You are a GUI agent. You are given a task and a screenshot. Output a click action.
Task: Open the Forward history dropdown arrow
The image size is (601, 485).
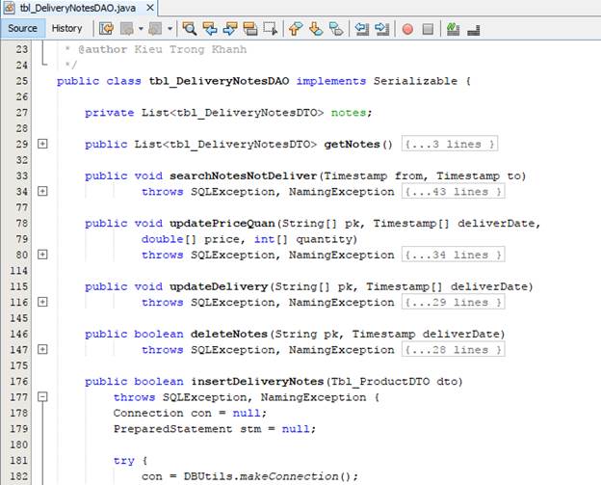[170, 28]
